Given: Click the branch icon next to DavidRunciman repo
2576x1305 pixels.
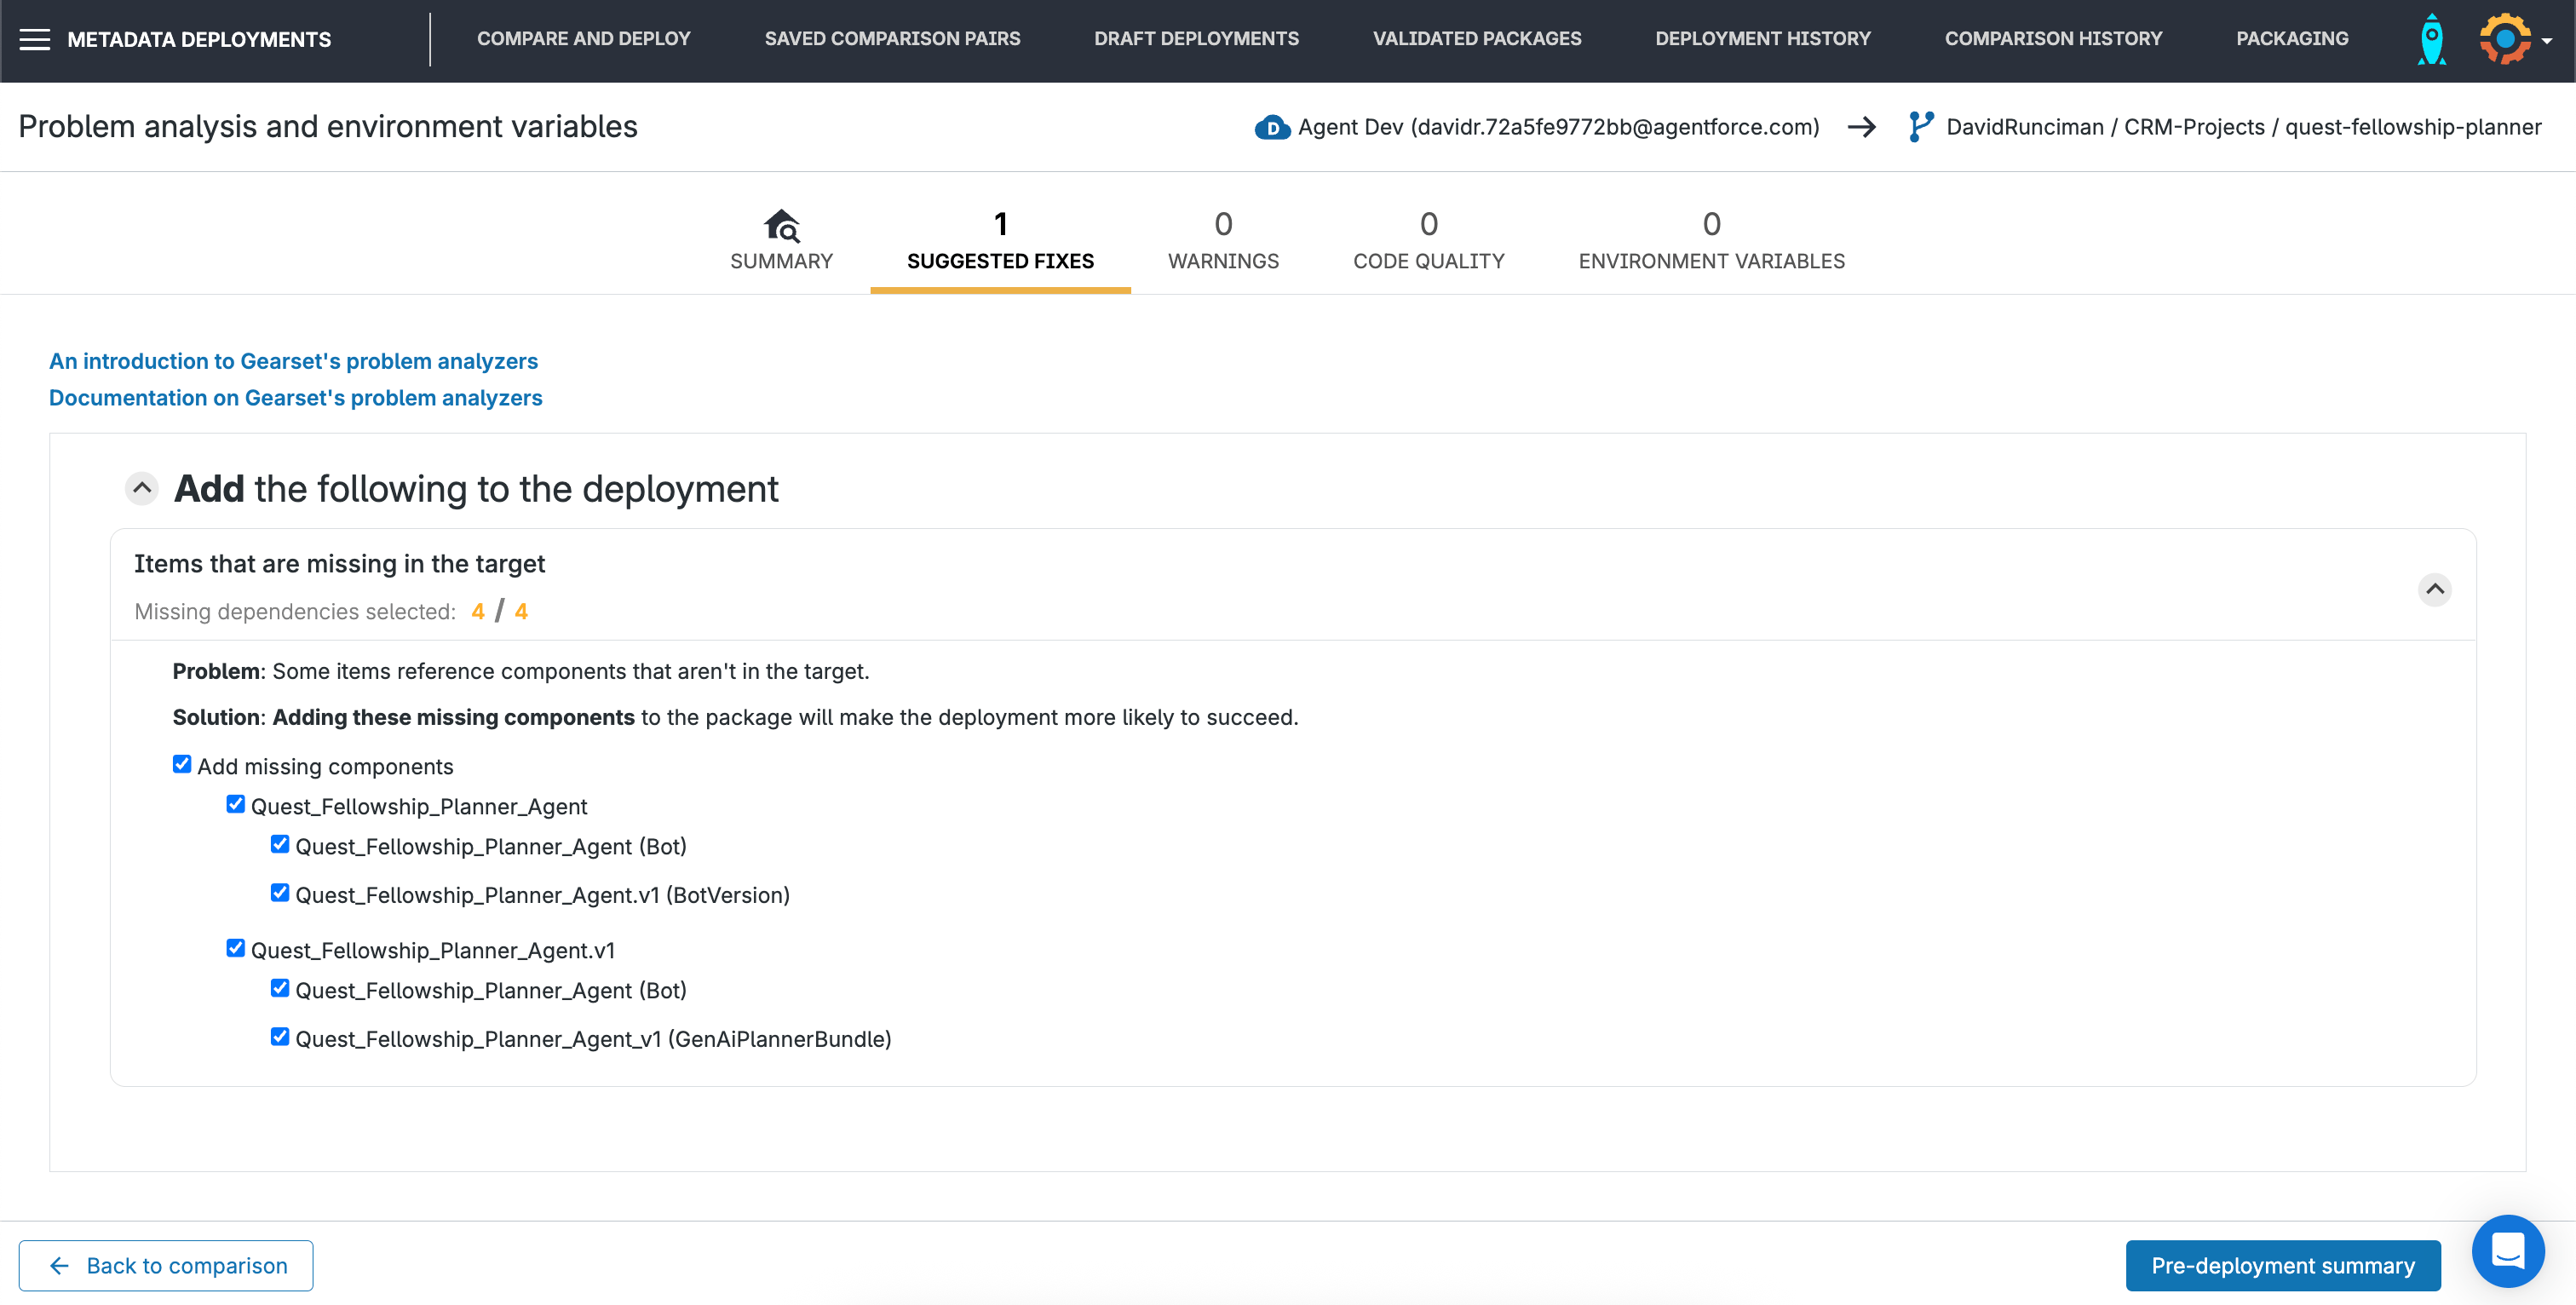Looking at the screenshot, I should (x=1921, y=126).
